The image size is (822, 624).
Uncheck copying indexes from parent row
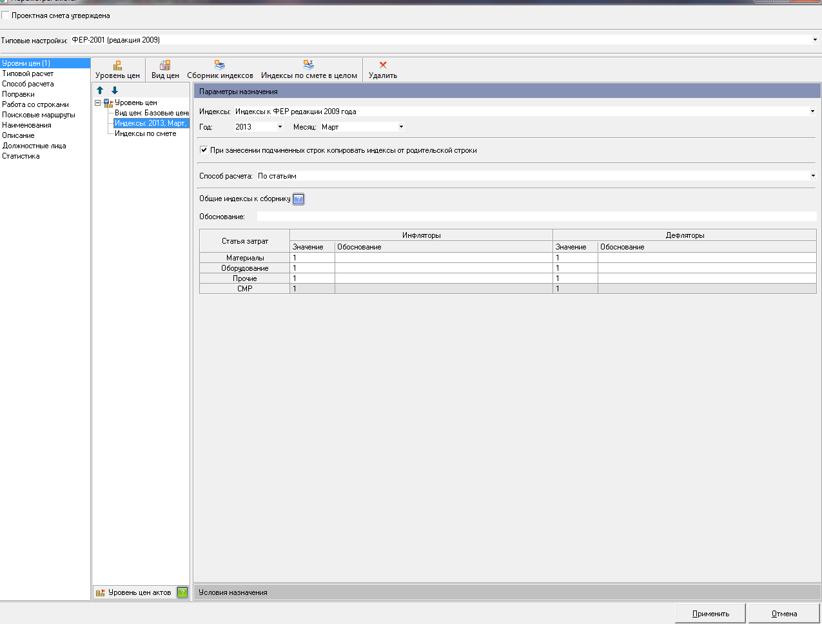coord(204,150)
